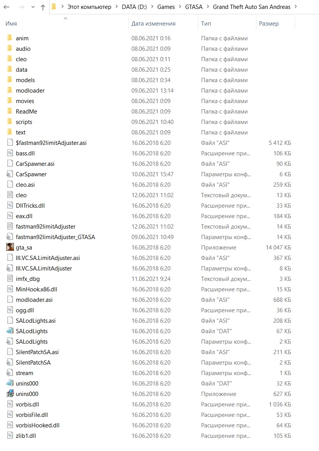The height and width of the screenshot is (451, 319).
Task: Open recent locations dropdown arrow
Action: coord(33,7)
